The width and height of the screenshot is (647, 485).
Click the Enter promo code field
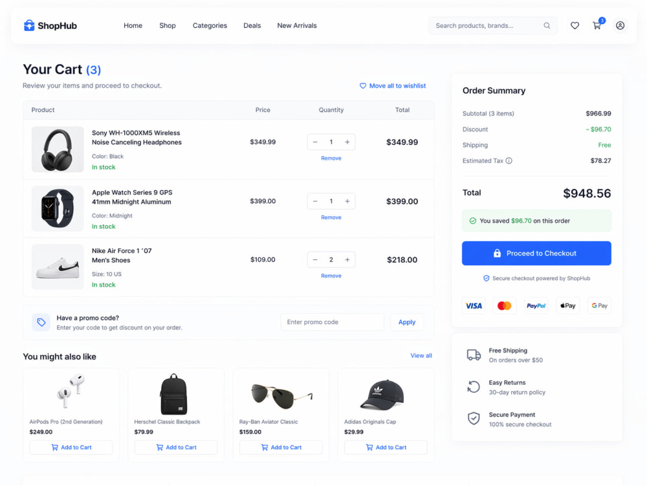pos(332,322)
